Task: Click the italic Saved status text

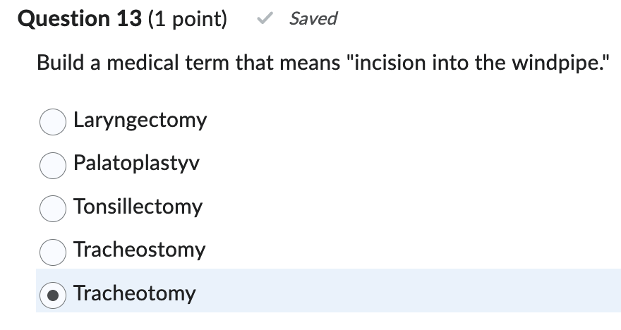Action: point(313,19)
